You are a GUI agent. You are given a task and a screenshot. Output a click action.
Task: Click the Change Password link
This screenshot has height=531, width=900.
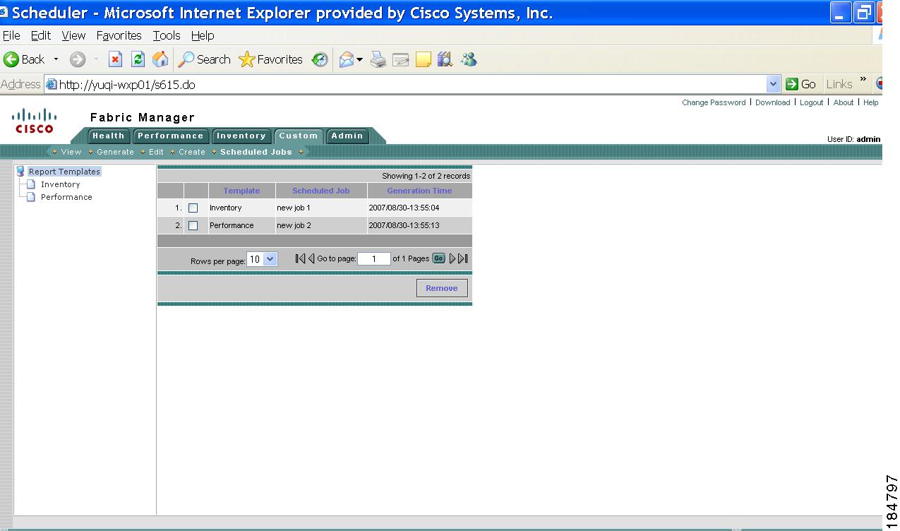[714, 102]
